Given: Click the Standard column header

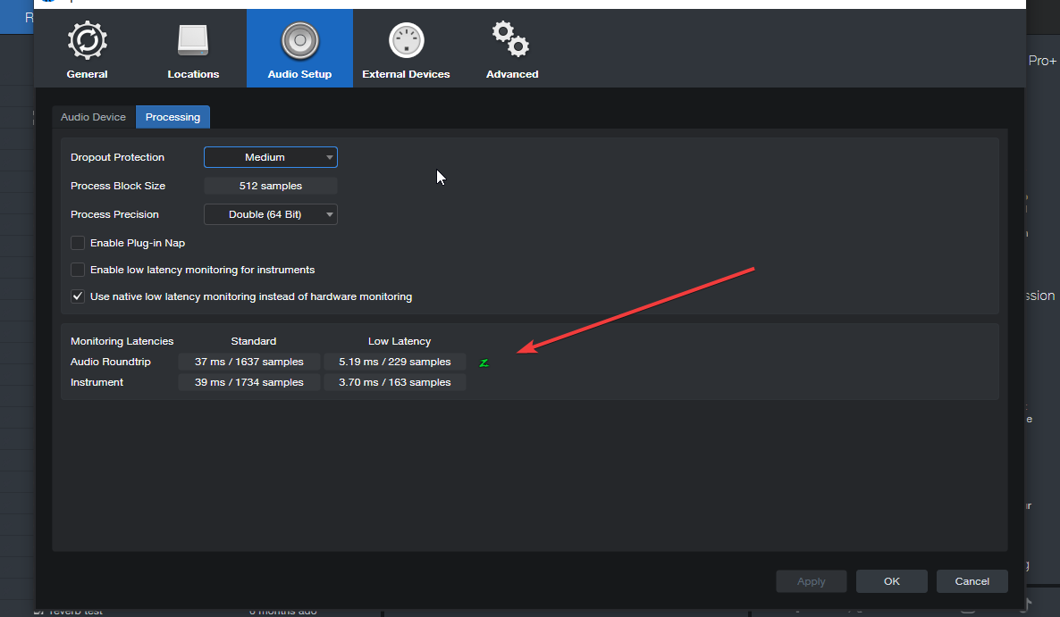Looking at the screenshot, I should coord(254,342).
